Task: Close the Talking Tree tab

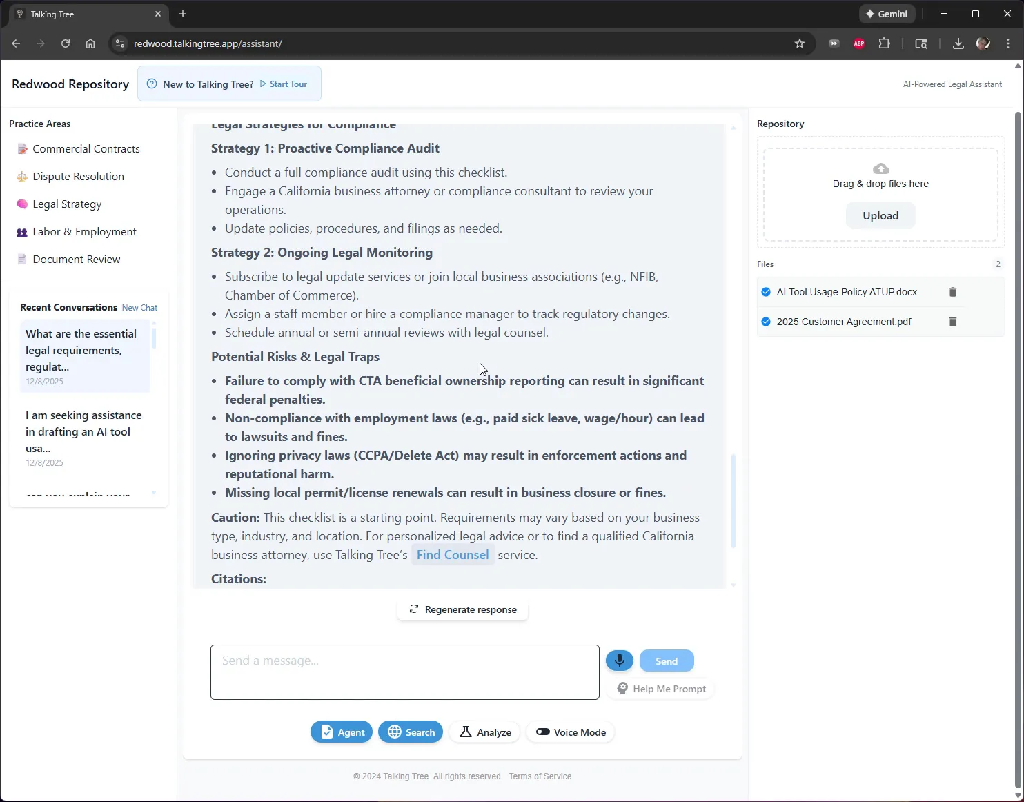Action: click(x=158, y=14)
